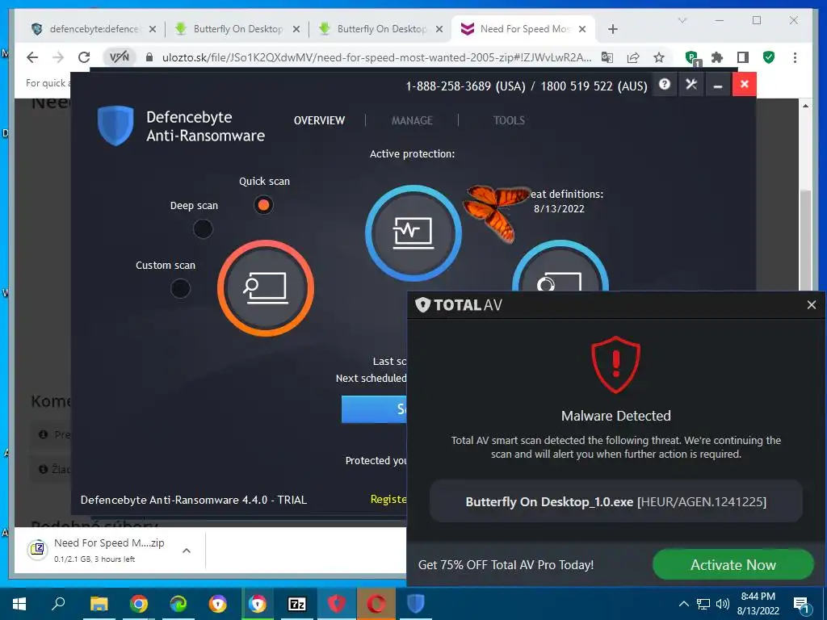
Task: Open Microsoft Edge from taskbar
Action: (178, 604)
